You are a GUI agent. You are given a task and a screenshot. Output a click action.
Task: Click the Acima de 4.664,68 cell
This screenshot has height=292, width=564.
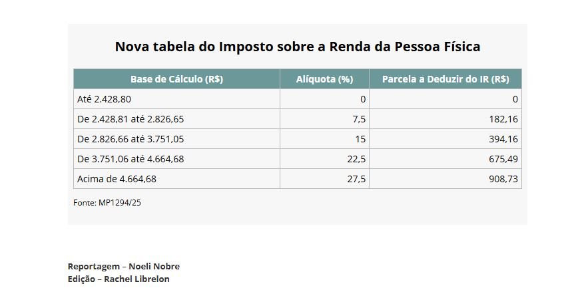117,179
